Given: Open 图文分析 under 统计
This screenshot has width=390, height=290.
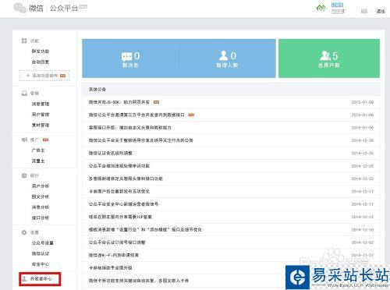Looking at the screenshot, I should tap(41, 196).
